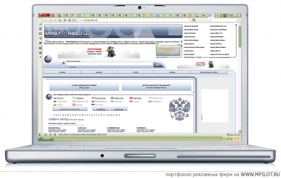Open the zoom percentage dropdown in status bar
Image resolution: width=281 pixels, height=178 pixels.
coord(234,134)
